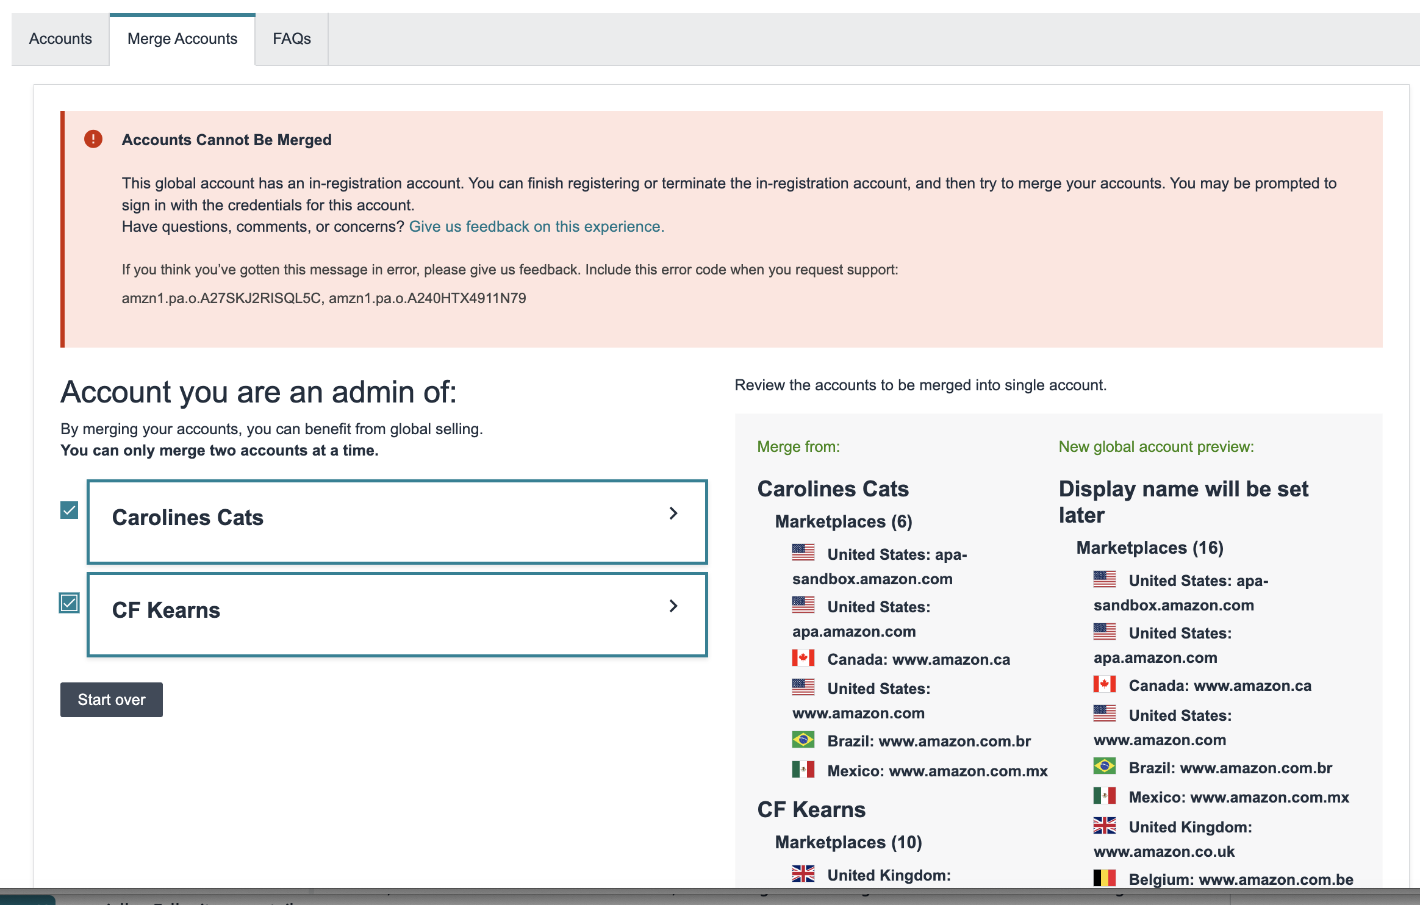Click US flag beside apa.amazon.com under Merge from
This screenshot has width=1420, height=905.
click(x=803, y=605)
